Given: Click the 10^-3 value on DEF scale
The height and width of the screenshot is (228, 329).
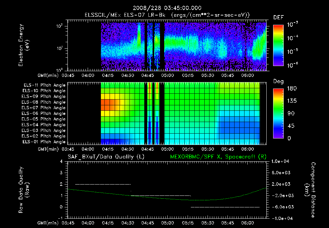Looking at the screenshot, I should point(292,24).
